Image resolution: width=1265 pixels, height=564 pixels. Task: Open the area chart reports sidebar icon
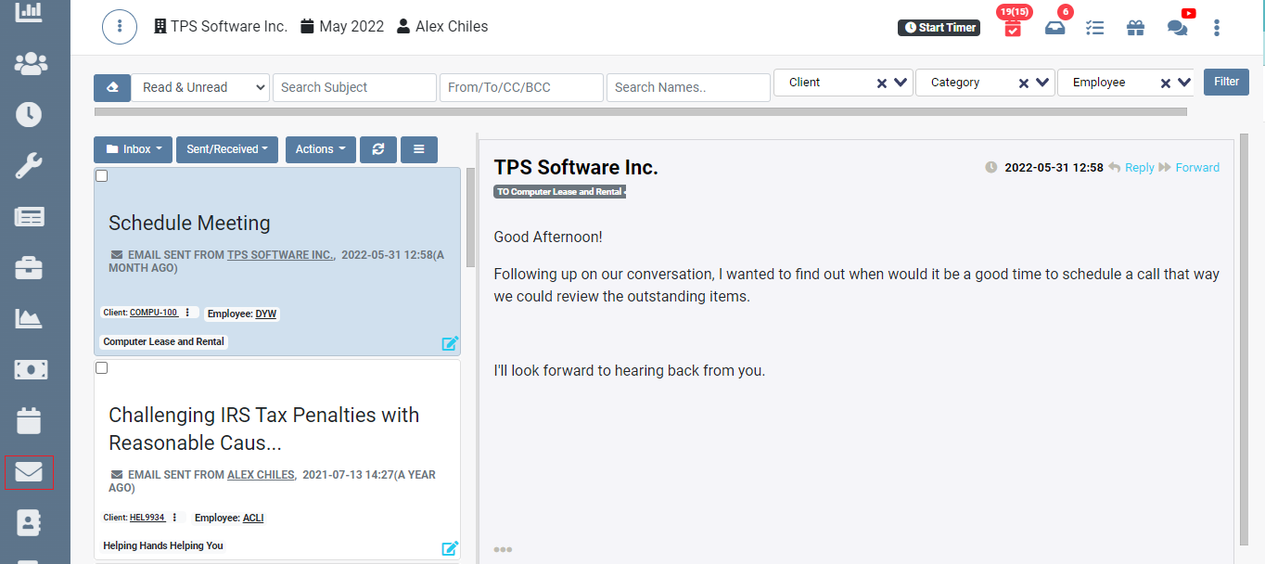(29, 319)
